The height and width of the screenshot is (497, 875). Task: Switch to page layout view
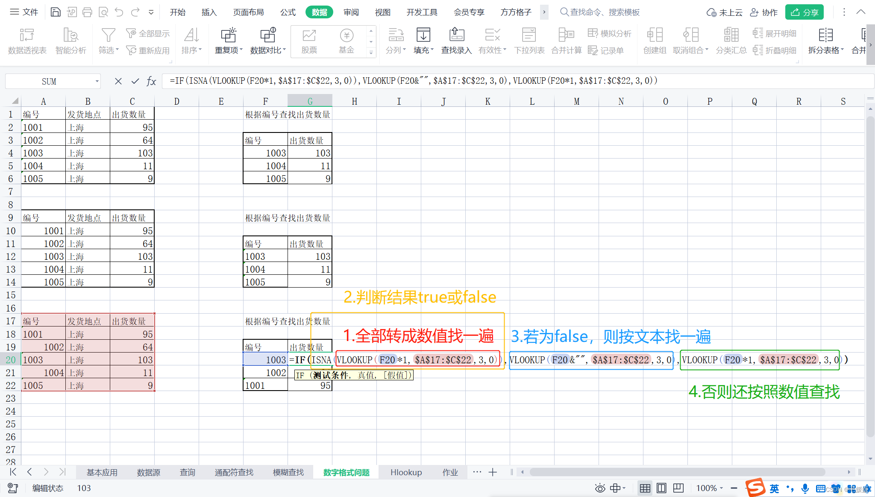point(661,488)
